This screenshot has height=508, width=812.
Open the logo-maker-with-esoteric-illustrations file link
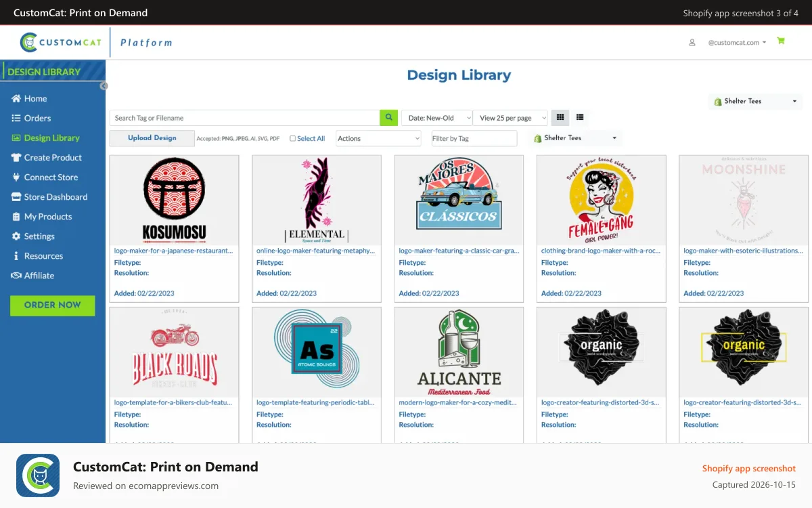pyautogui.click(x=743, y=251)
